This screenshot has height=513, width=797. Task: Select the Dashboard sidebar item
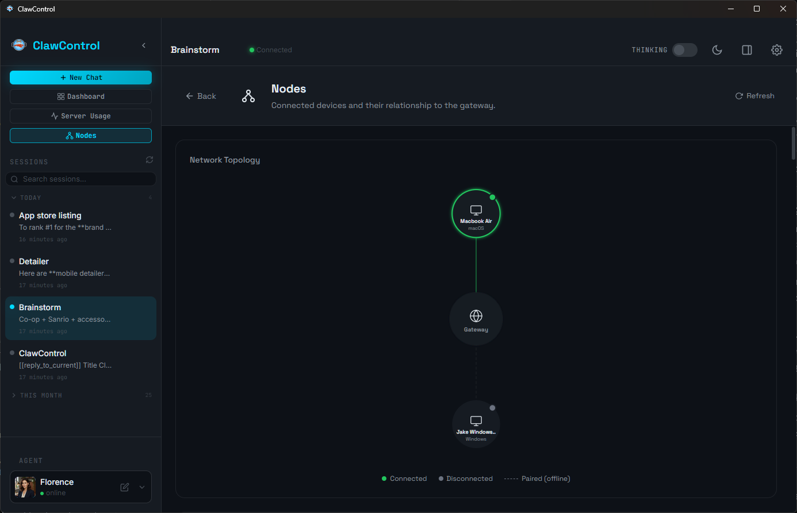click(x=81, y=96)
